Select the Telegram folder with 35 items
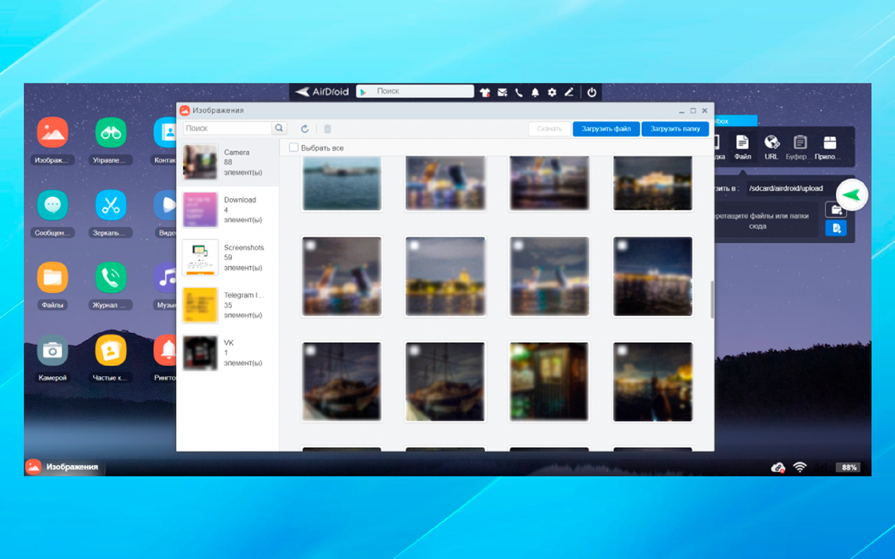 point(227,306)
